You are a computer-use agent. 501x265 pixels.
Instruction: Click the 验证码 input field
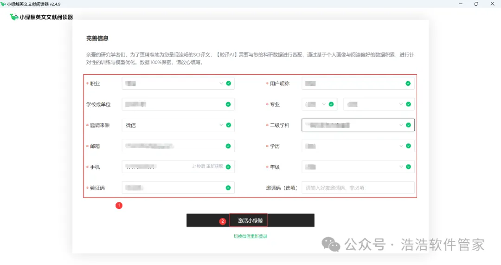point(178,187)
